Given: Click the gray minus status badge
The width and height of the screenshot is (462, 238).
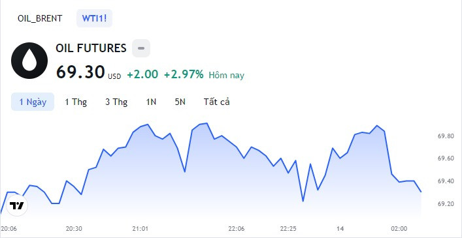Looking at the screenshot, I should [x=141, y=48].
